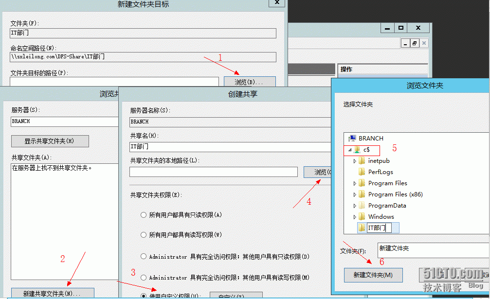Click 新建共享文件夹(N)... button

[x=53, y=293]
